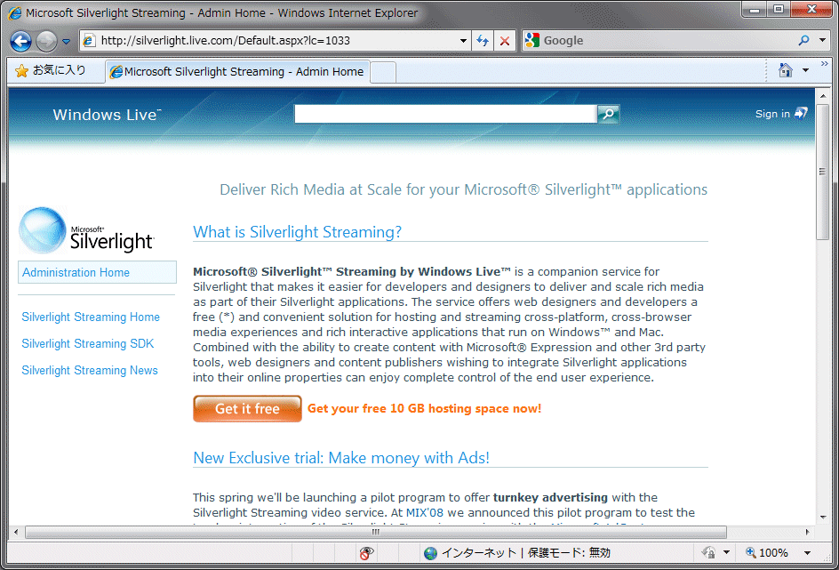Click into the Windows Live search field
The height and width of the screenshot is (570, 839).
point(444,114)
